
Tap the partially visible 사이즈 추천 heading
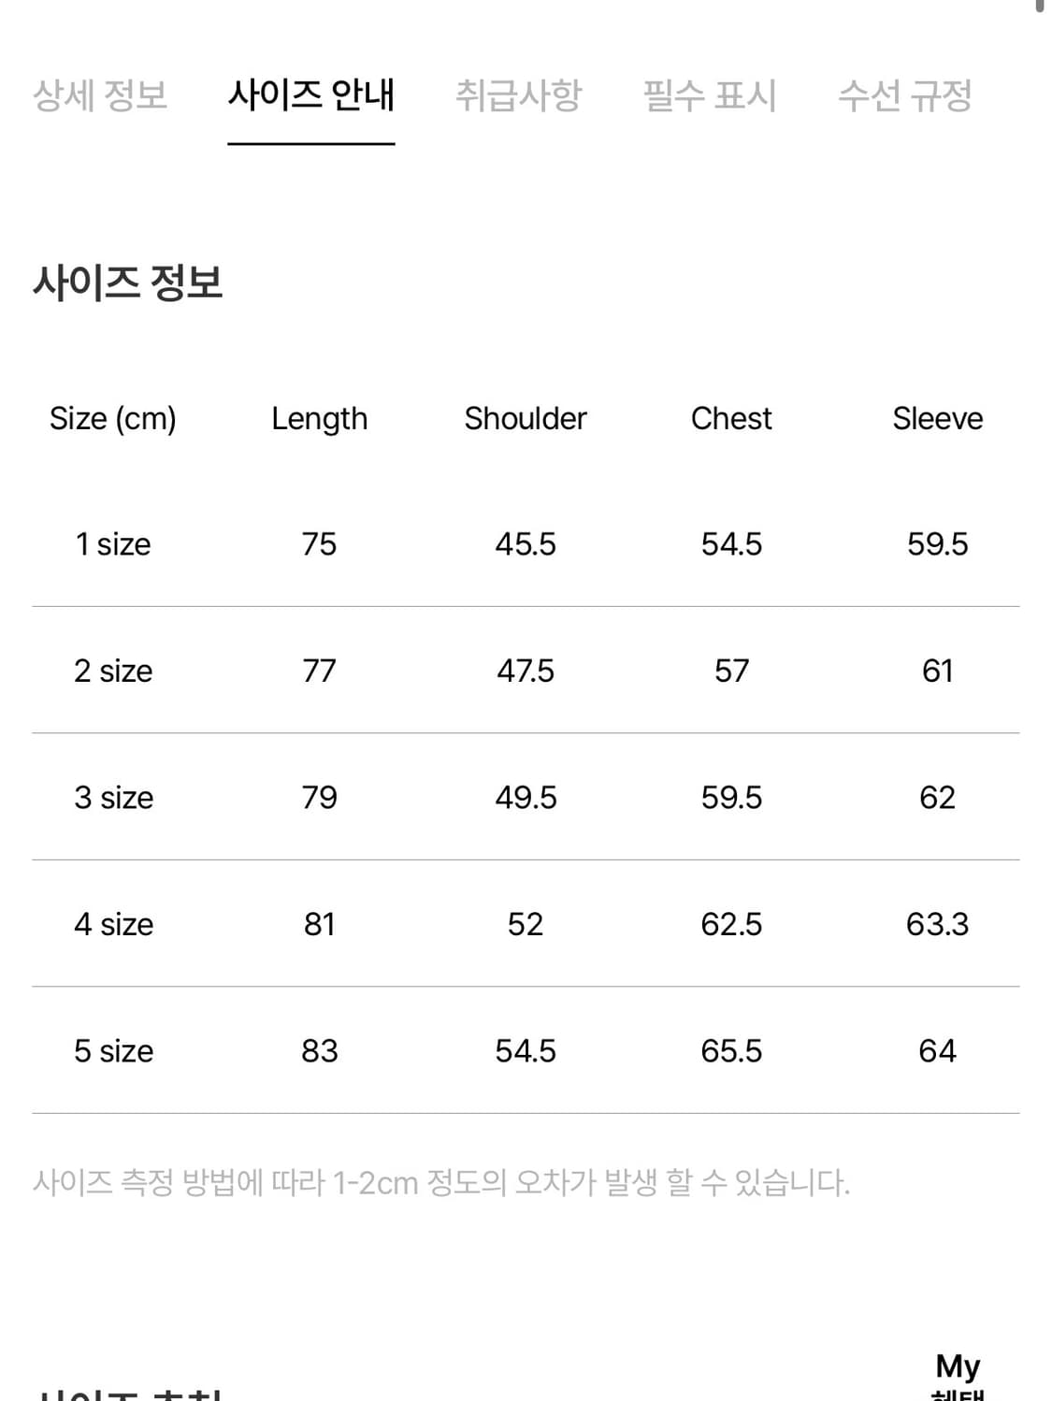pyautogui.click(x=126, y=1394)
